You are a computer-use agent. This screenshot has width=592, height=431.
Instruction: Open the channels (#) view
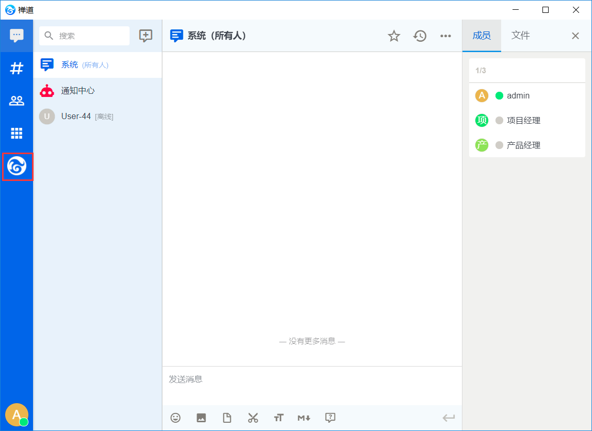(17, 68)
